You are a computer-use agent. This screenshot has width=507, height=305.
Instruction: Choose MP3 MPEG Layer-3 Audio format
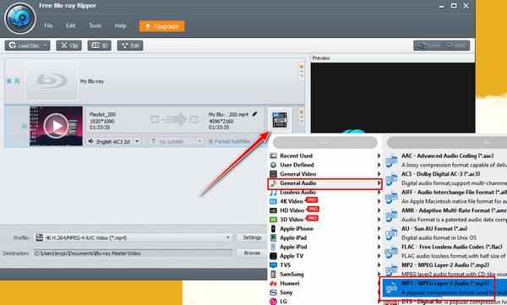445,287
